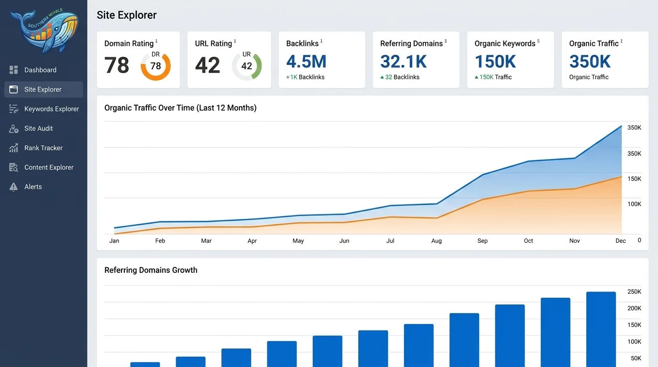The width and height of the screenshot is (658, 367).
Task: Click the green UR 42 donut gauge
Action: point(247,66)
